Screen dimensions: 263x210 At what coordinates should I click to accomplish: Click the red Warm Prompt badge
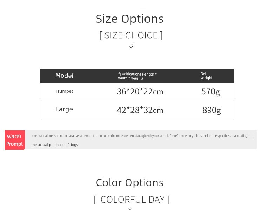click(15, 140)
